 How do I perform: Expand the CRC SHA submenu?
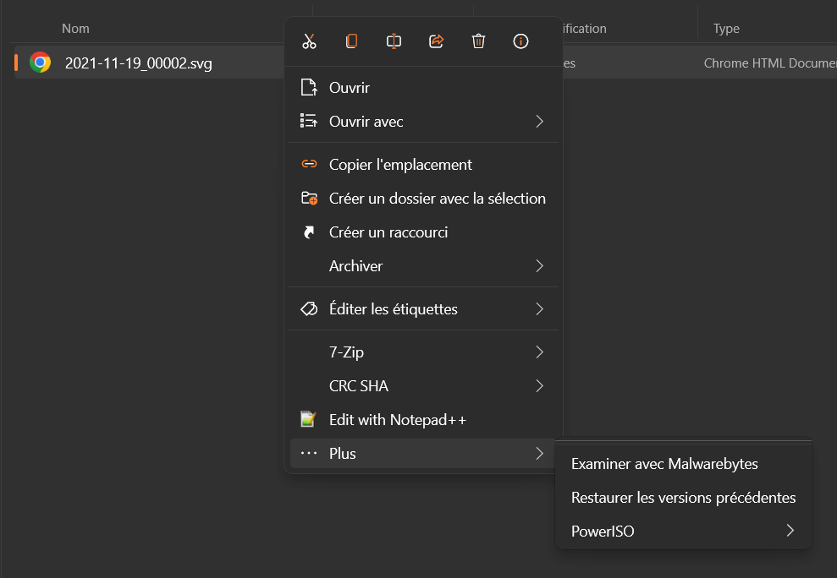pos(540,385)
